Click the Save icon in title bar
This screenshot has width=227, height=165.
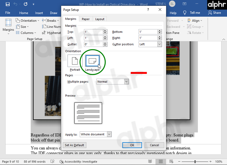[x=7, y=4]
